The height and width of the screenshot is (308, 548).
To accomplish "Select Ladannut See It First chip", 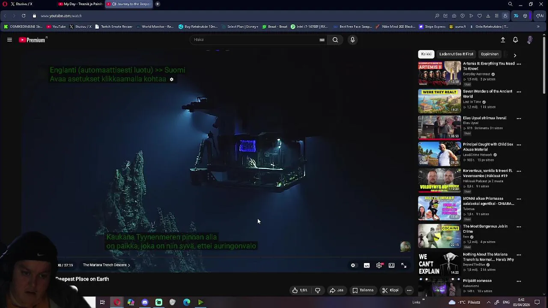I will [x=456, y=54].
